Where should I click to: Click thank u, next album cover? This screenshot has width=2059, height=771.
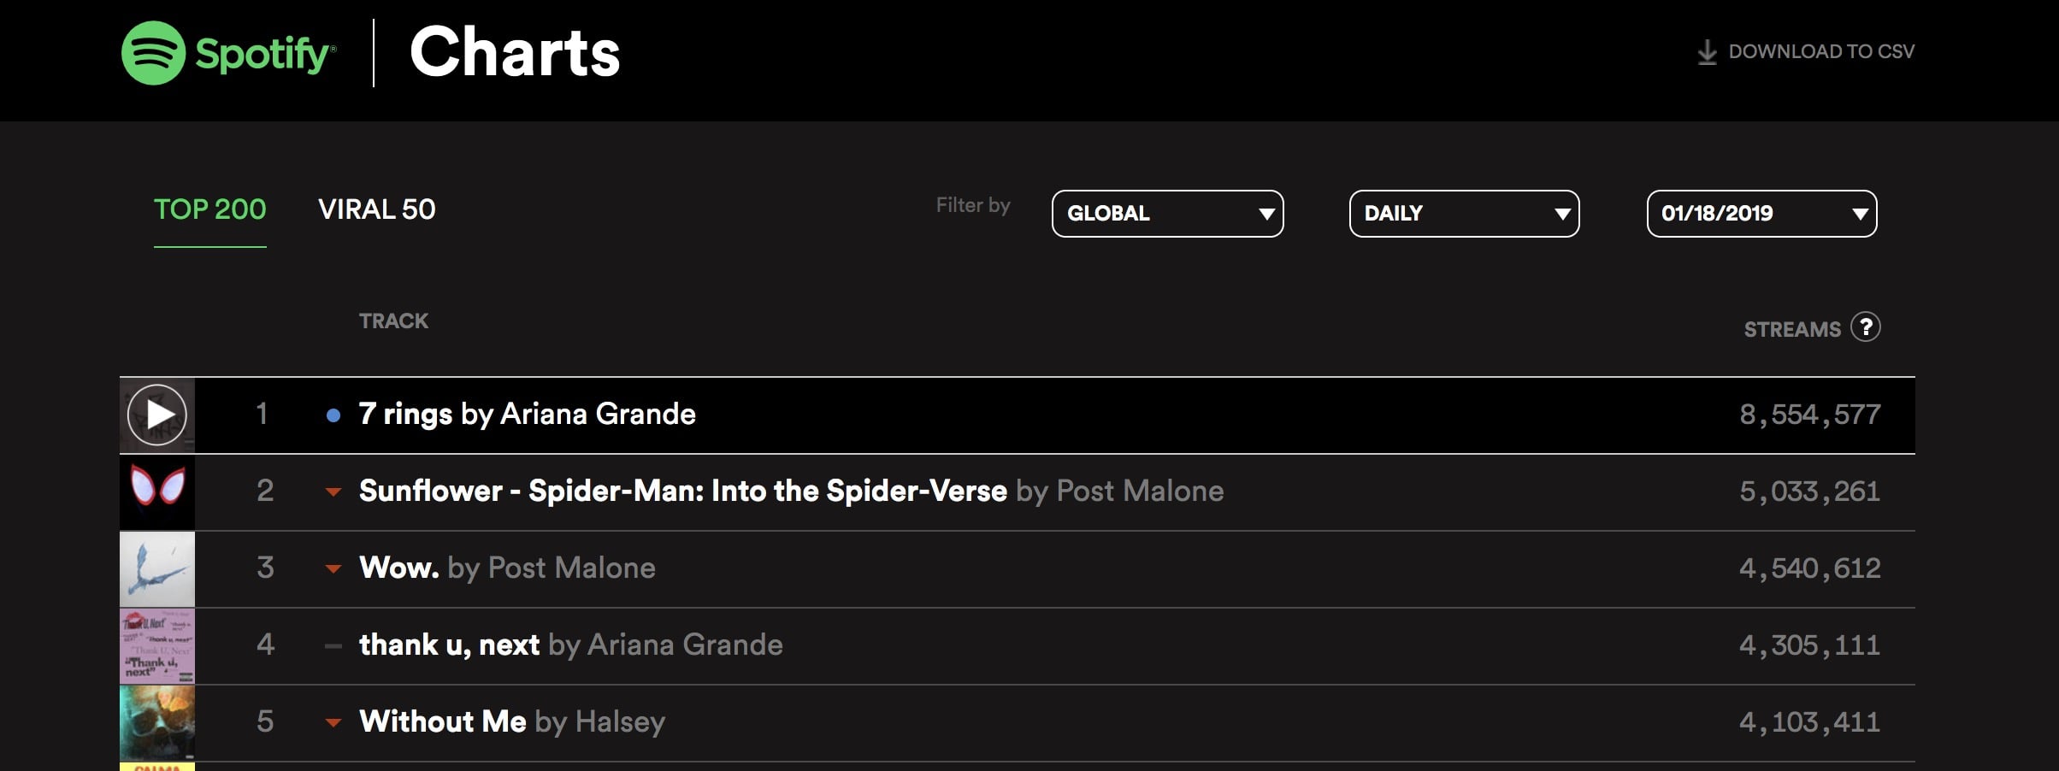click(x=157, y=645)
